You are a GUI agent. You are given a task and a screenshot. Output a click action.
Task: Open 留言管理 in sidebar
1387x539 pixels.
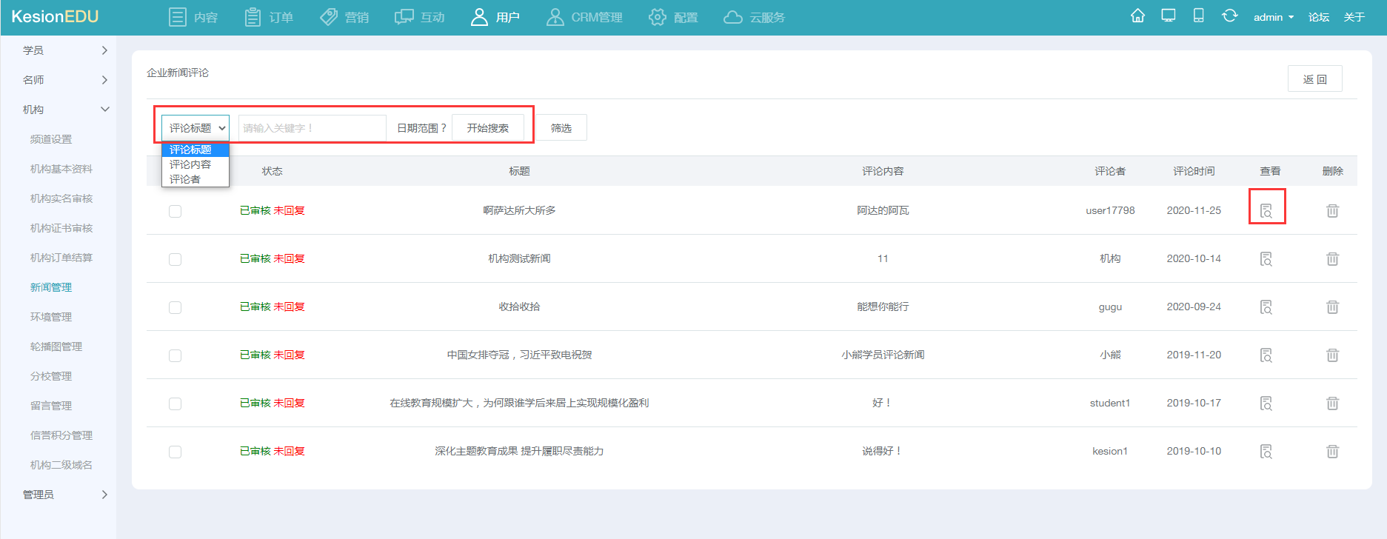pyautogui.click(x=51, y=406)
